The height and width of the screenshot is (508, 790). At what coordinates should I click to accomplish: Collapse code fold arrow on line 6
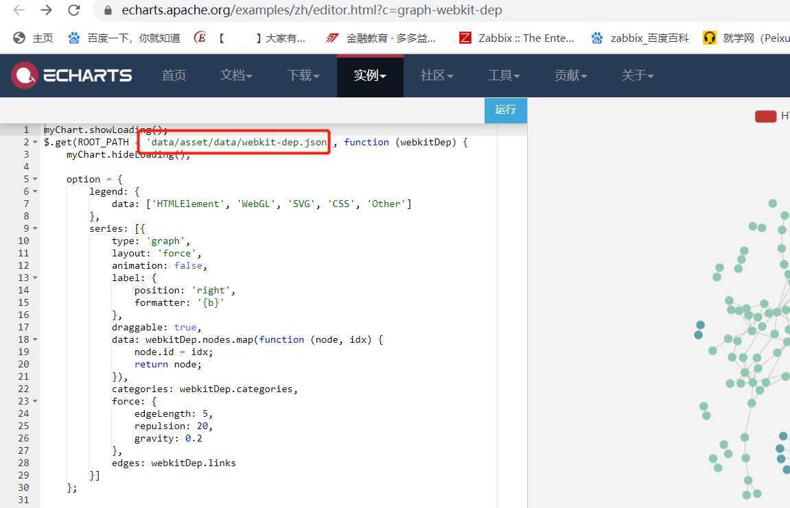click(35, 192)
